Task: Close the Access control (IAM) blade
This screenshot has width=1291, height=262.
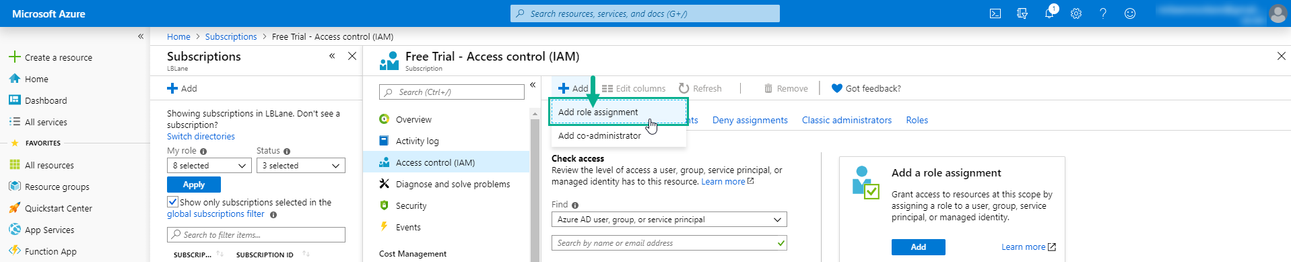Action: click(1281, 56)
